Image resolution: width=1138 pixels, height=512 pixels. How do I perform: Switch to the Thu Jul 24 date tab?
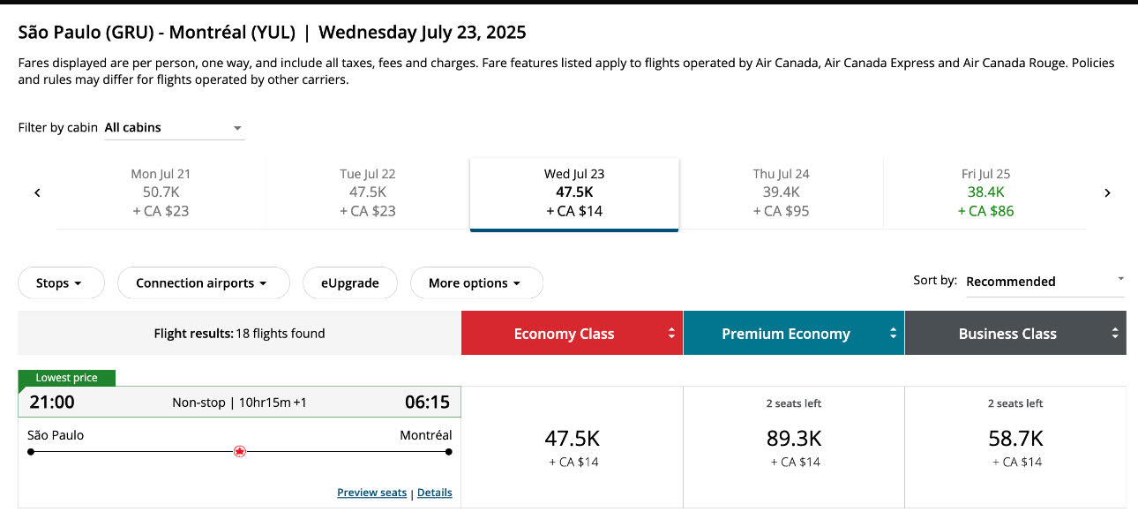(781, 192)
